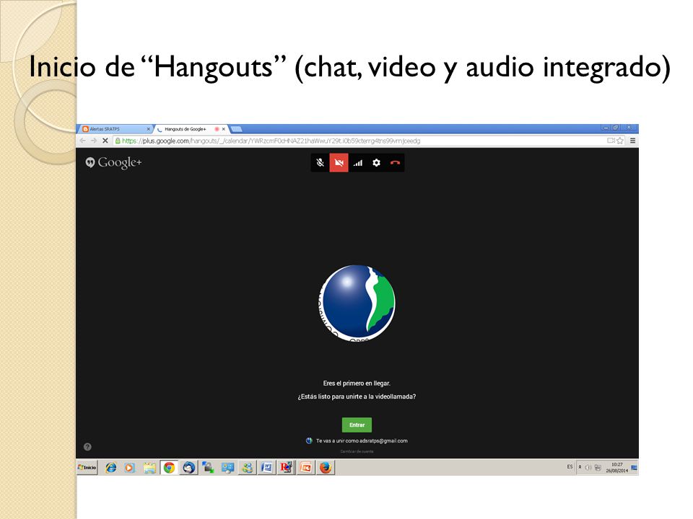Screen dimensions: 693x519
Task: Bookmark the page with star icon
Action: 620,141
